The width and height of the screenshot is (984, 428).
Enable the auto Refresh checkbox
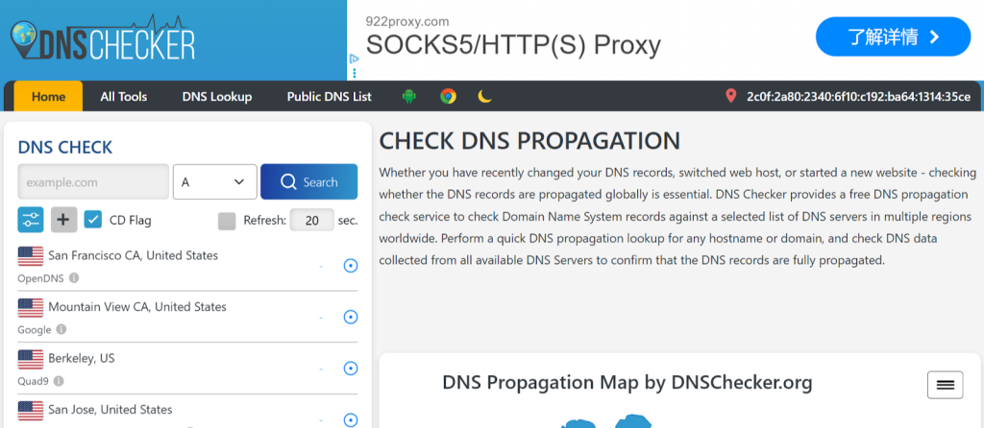227,221
